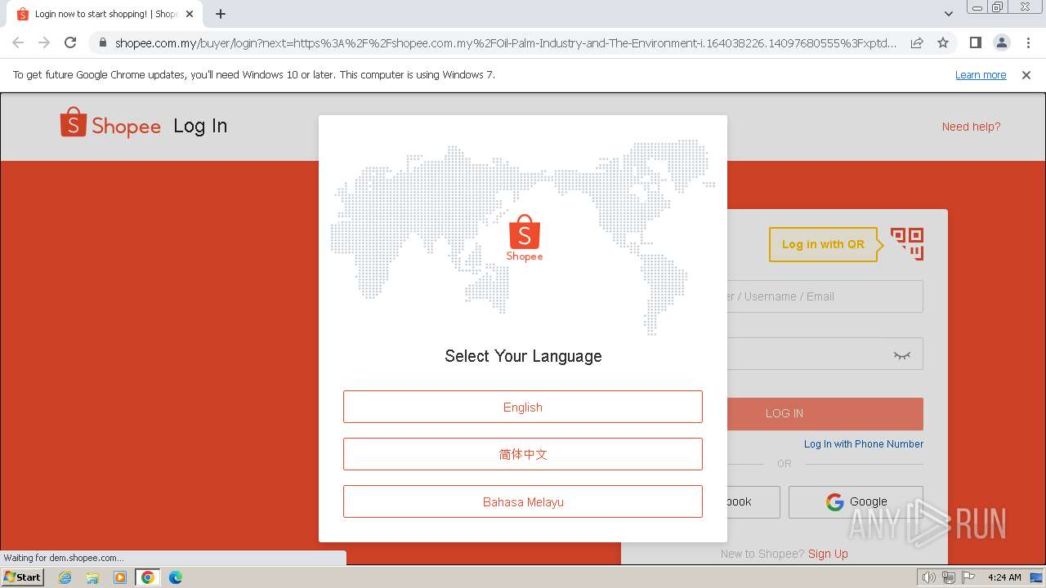Open Internet Explorer from taskbar
Screen dimensions: 1046x588
pos(65,577)
